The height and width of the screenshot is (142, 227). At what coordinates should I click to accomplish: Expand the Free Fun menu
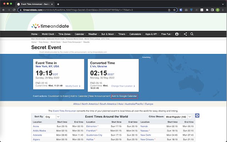click(x=167, y=34)
